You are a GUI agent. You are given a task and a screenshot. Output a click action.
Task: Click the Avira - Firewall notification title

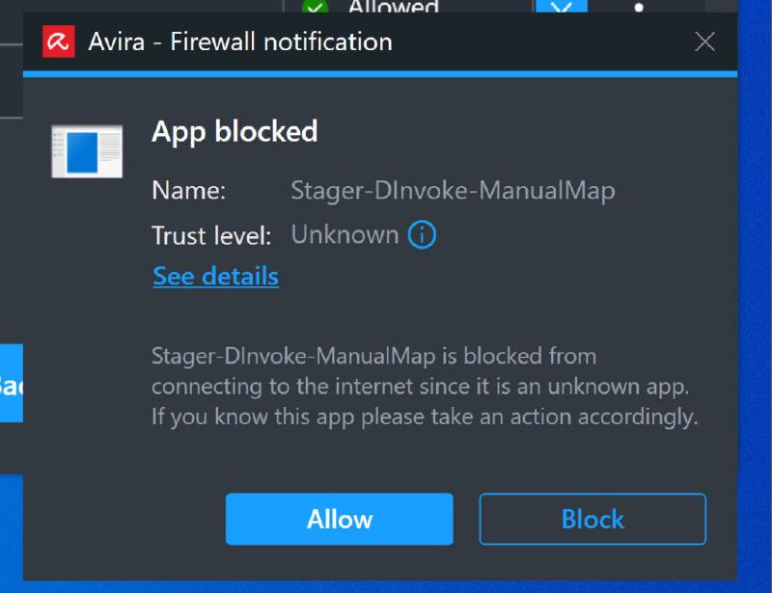point(240,41)
